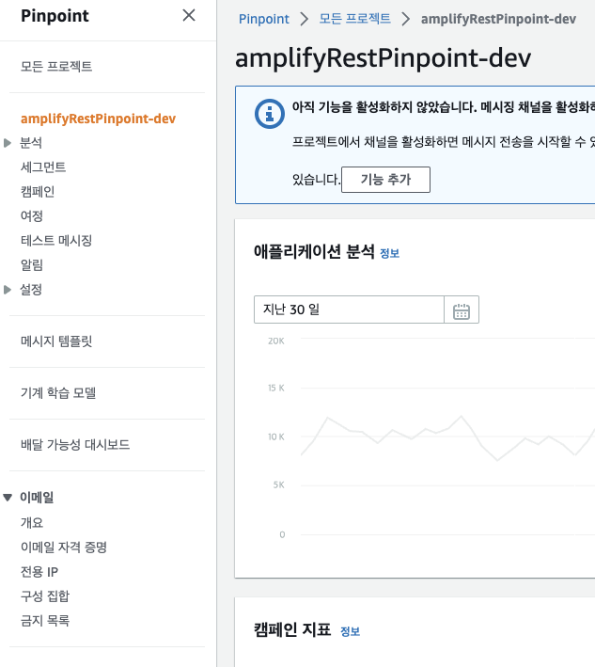Go to 메시지 템플릿
This screenshot has height=667, width=595.
pyautogui.click(x=56, y=341)
